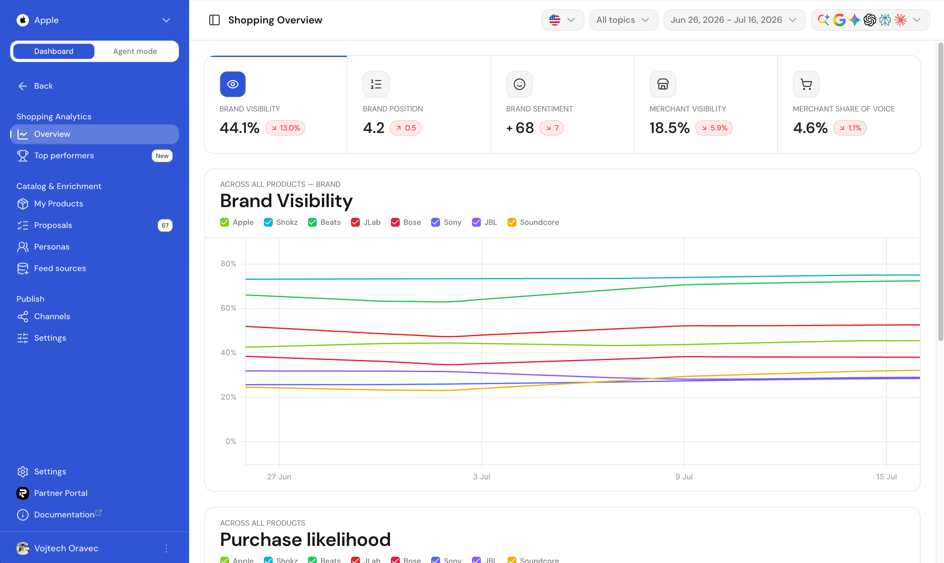The height and width of the screenshot is (563, 944).
Task: Click the Brand Position ranked list icon
Action: tap(376, 84)
